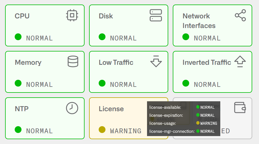Click the green status dot on CPU card
This screenshot has height=144, width=259.
pos(18,37)
